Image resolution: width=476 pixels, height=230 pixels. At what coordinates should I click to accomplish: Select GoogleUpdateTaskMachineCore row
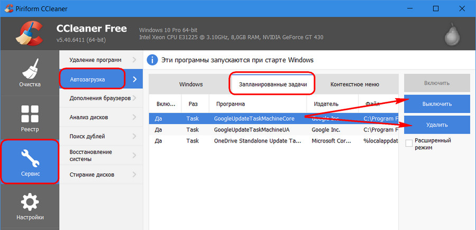click(x=273, y=119)
